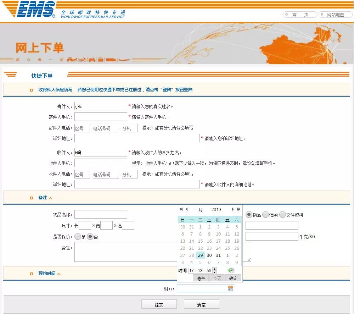Select day 31 of January in the calendar
Image resolution: width=354 pixels, height=314 pixels.
(218, 255)
